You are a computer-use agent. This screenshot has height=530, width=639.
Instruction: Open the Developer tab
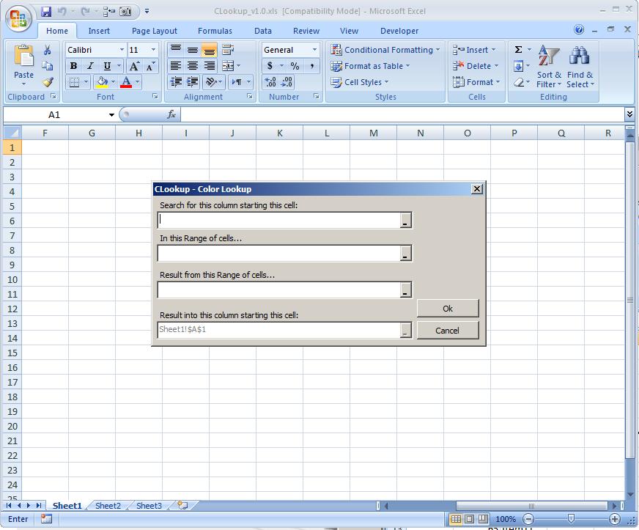(x=399, y=31)
